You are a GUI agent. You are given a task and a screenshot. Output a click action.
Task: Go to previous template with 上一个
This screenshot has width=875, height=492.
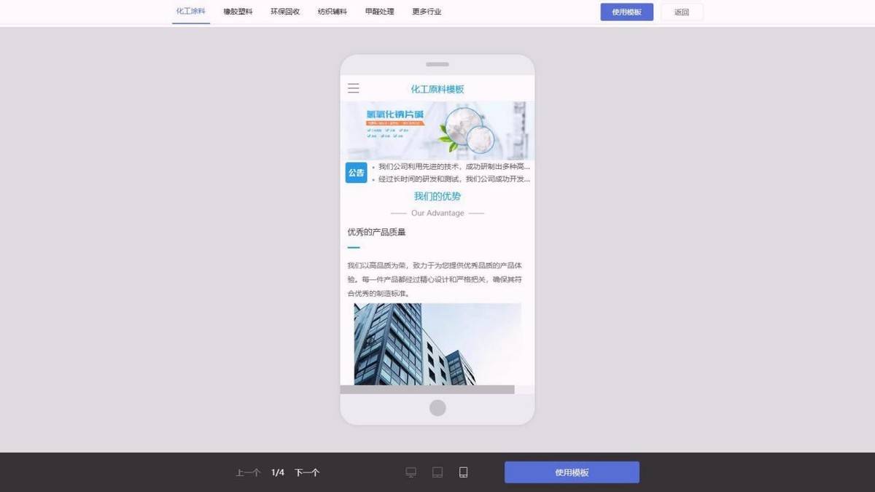[x=248, y=472]
